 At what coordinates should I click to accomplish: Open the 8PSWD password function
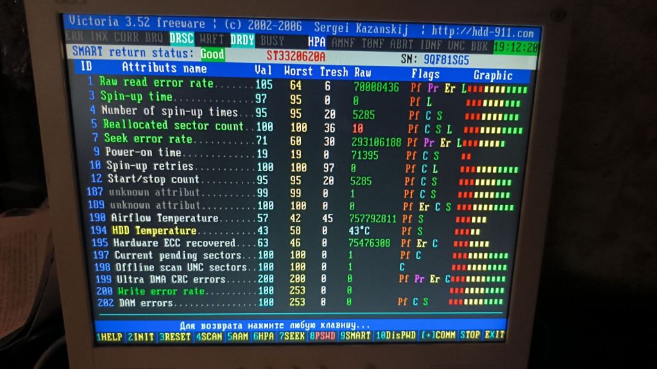coord(322,336)
